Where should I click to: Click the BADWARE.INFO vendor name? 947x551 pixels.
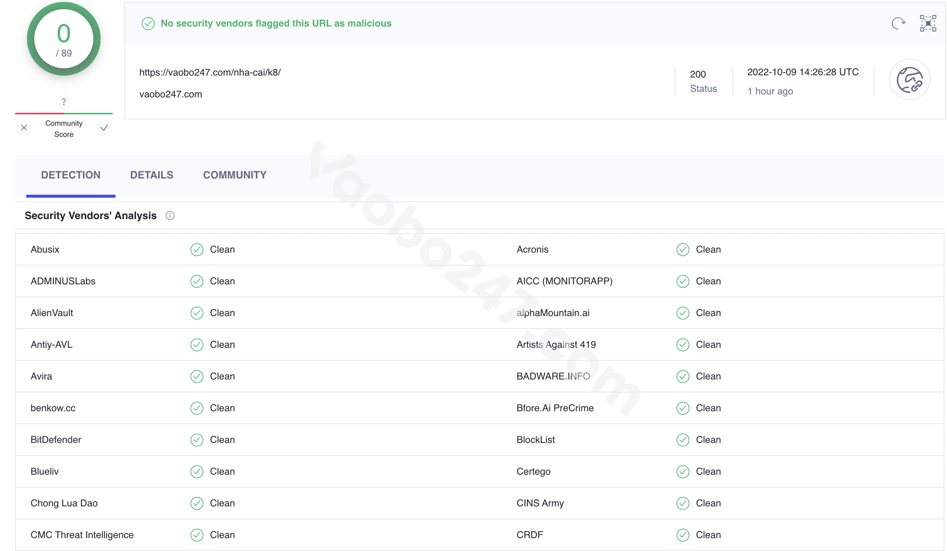553,377
